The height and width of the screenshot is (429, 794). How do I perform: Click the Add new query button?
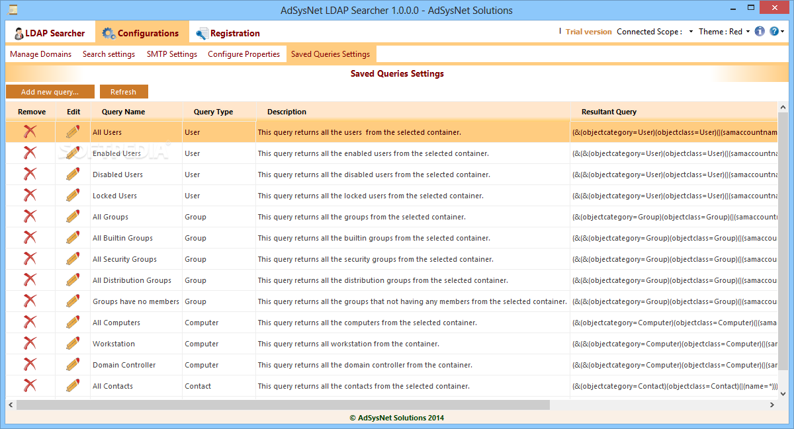50,92
